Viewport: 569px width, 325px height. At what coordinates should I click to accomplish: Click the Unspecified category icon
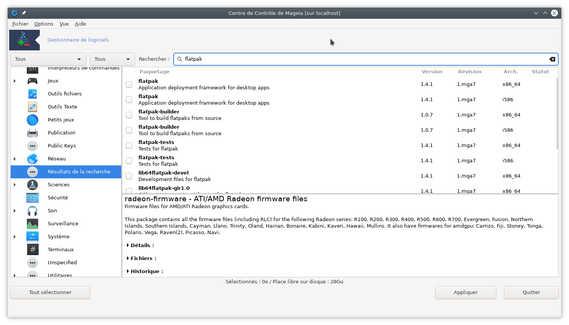(x=33, y=263)
